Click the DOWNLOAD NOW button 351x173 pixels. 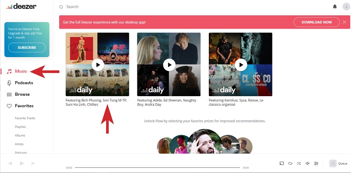click(316, 22)
